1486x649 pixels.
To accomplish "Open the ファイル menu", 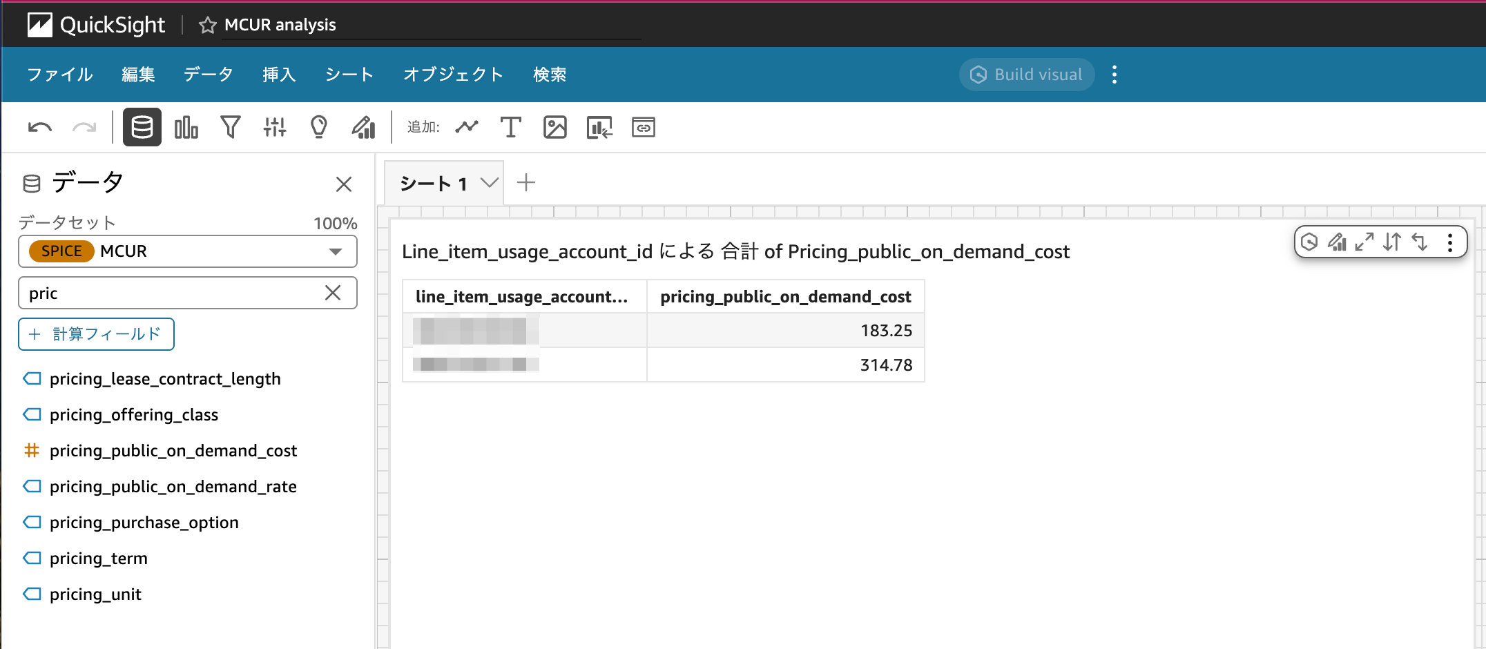I will tap(60, 75).
